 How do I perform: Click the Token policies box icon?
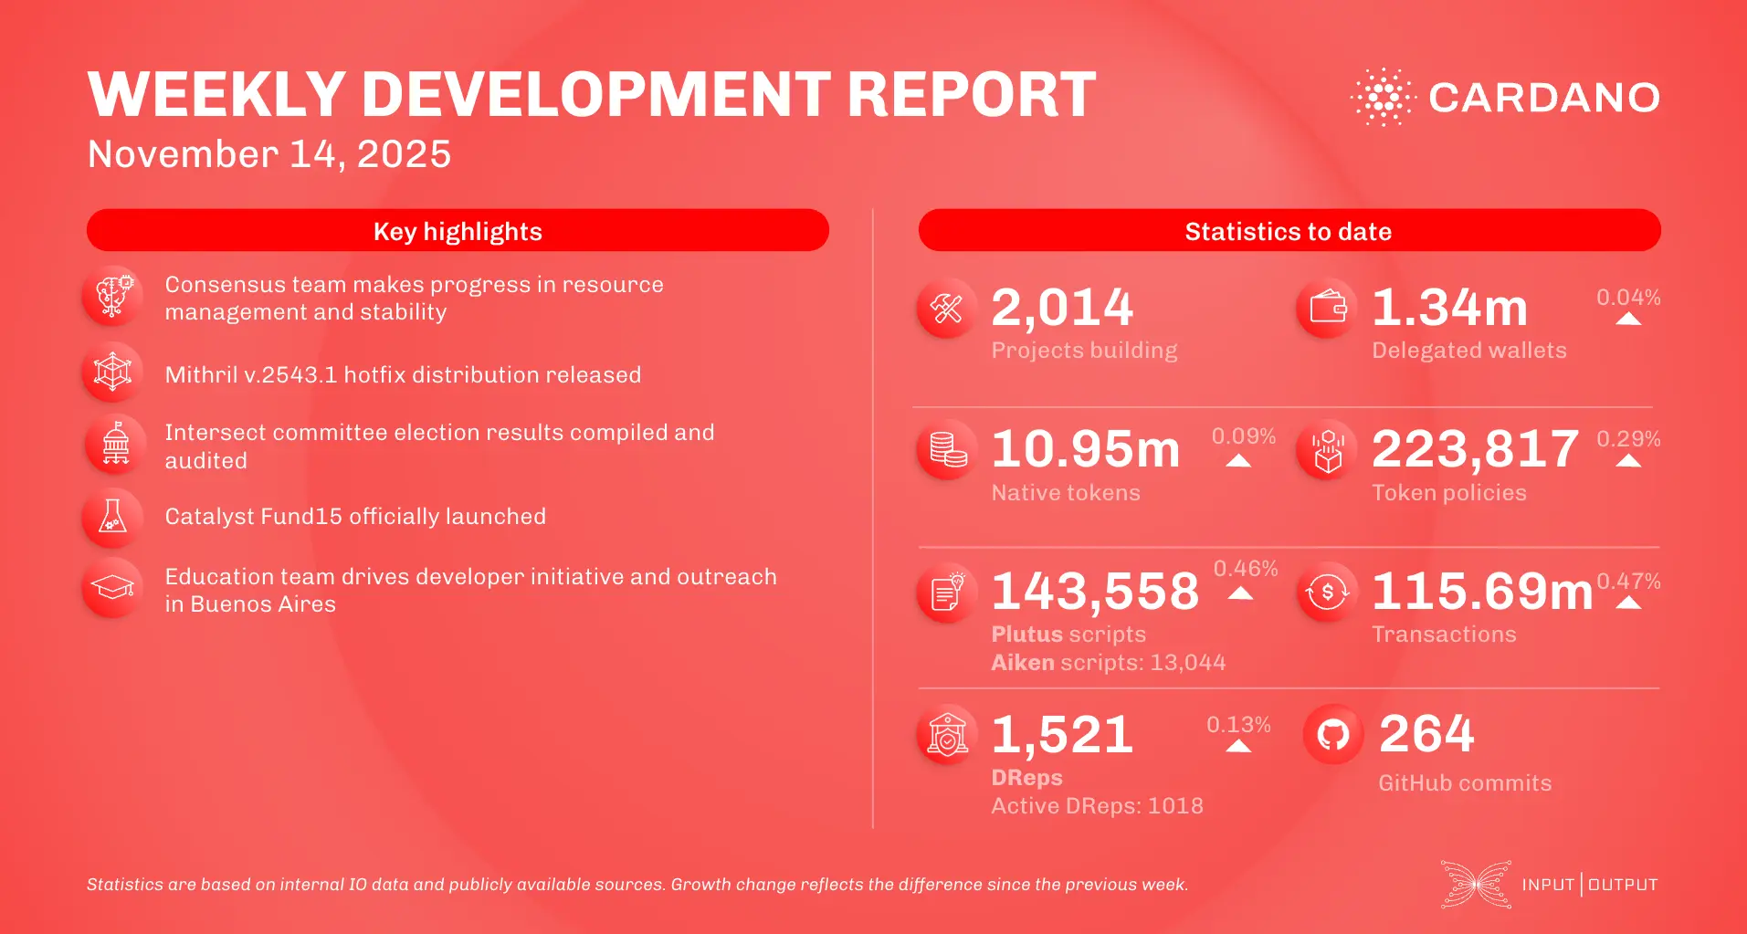click(x=1327, y=450)
